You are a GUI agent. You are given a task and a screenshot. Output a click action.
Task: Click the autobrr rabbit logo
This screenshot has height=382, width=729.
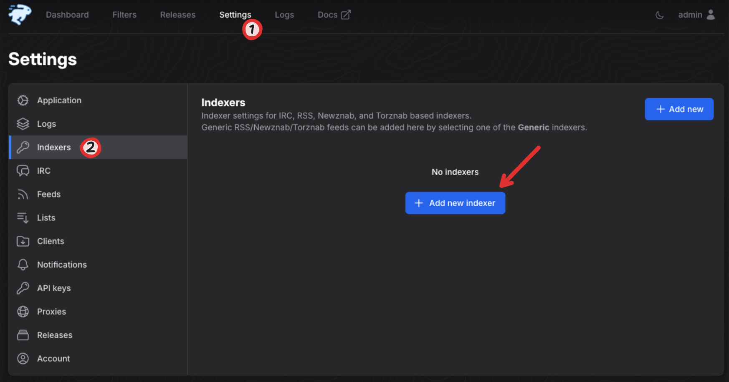click(x=20, y=15)
